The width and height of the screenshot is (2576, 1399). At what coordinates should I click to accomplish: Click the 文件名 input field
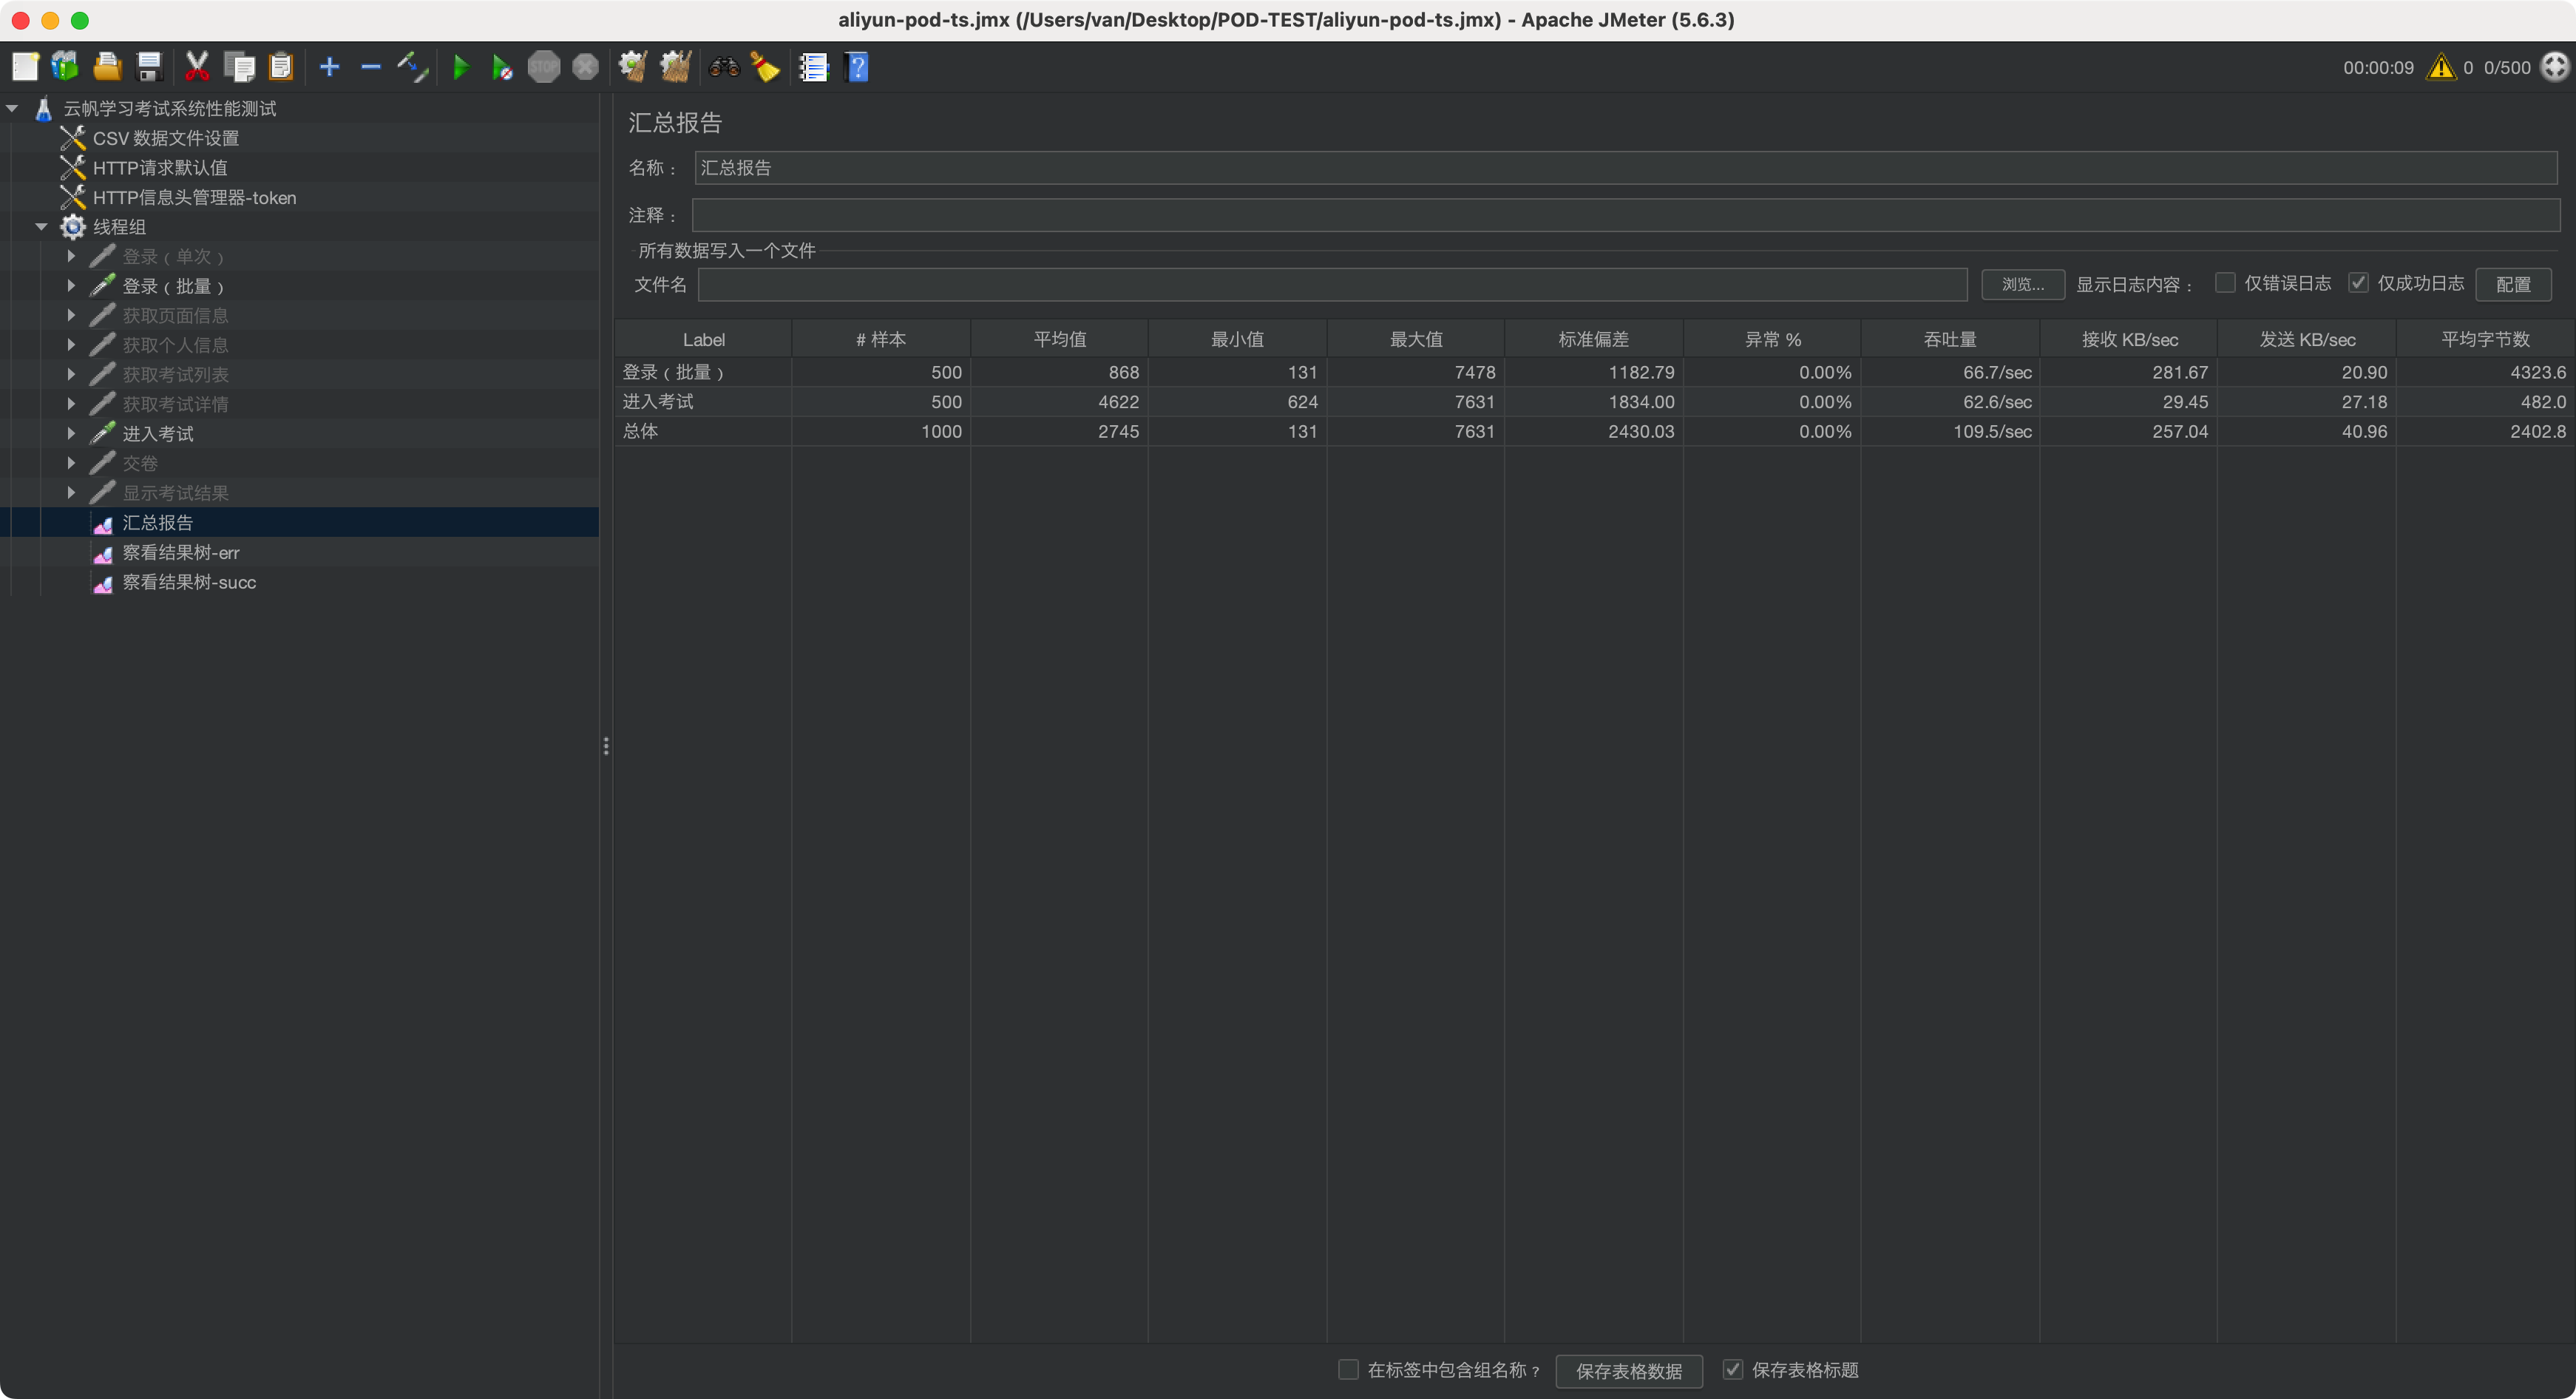point(1332,284)
